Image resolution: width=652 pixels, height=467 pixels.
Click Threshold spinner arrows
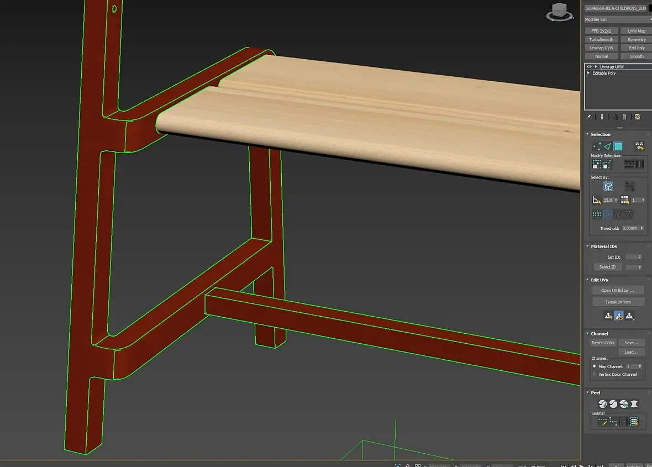click(642, 228)
